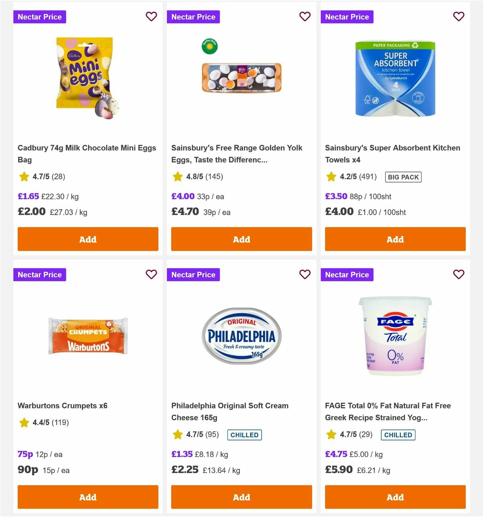Click the Nectar Price badge on FAGE yogurt
Screen dimensions: 483x517
[347, 274]
